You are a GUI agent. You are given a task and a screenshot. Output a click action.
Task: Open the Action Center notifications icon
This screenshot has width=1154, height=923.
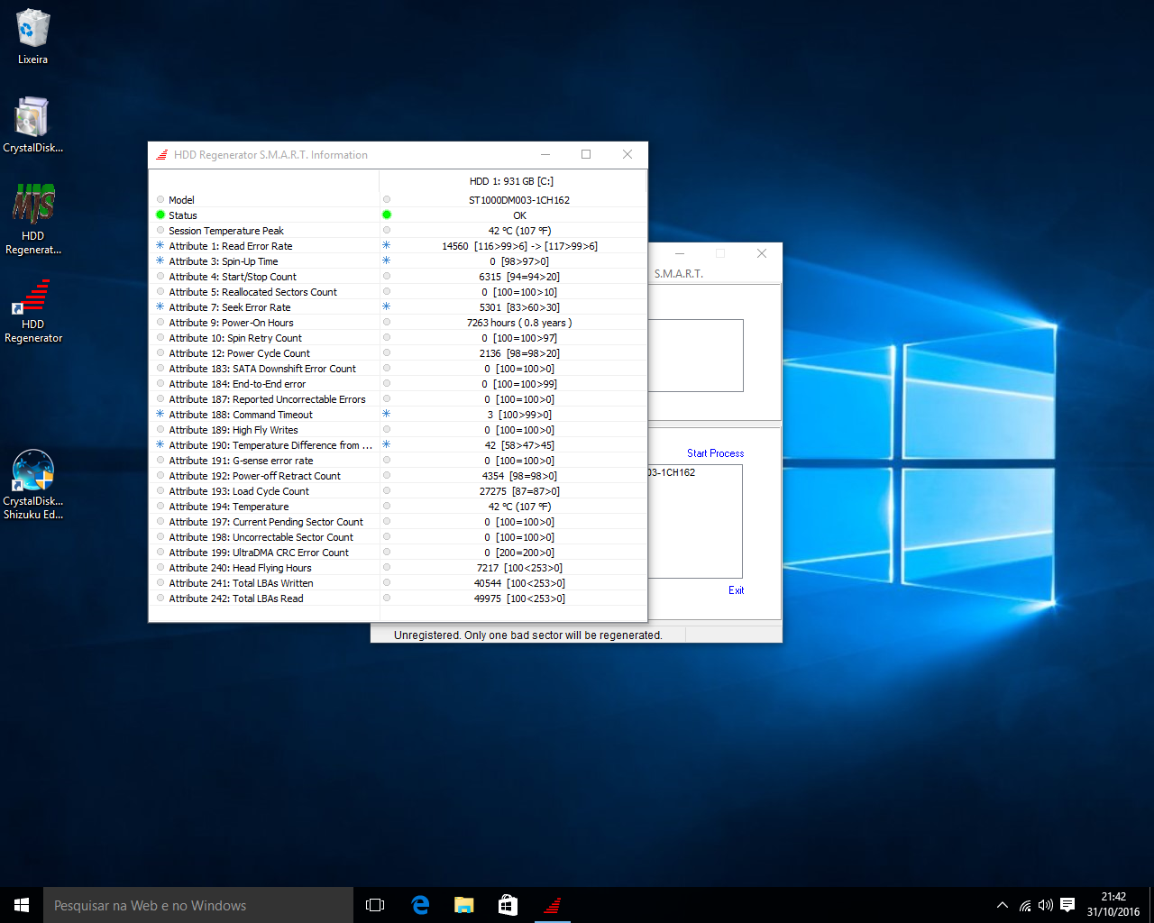click(1067, 905)
